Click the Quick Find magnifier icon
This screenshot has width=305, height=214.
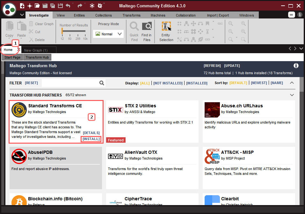[134, 26]
